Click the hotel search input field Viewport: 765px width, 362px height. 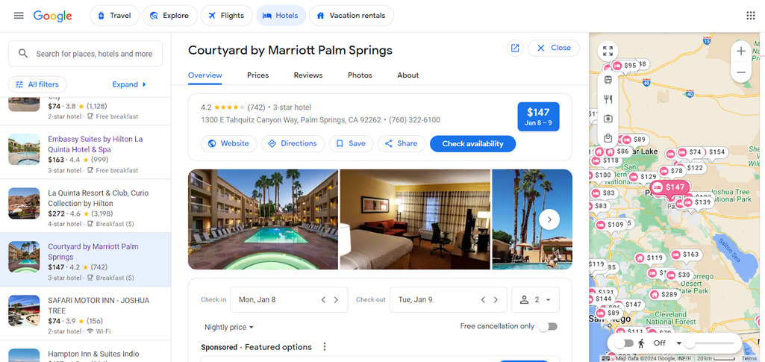[x=93, y=54]
